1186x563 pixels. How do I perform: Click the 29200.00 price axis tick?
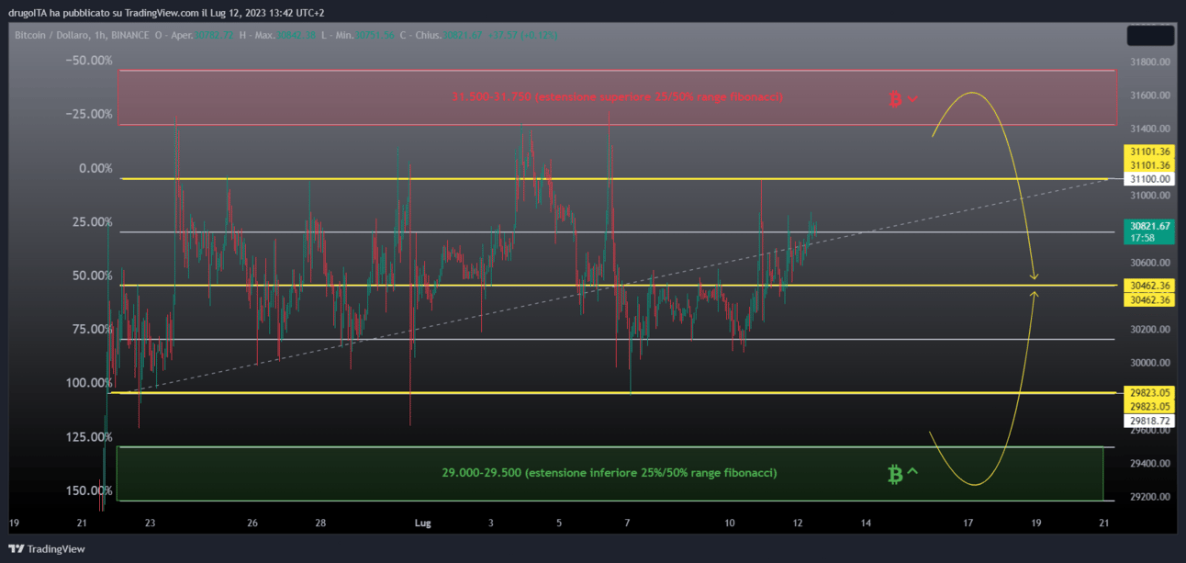(1150, 497)
